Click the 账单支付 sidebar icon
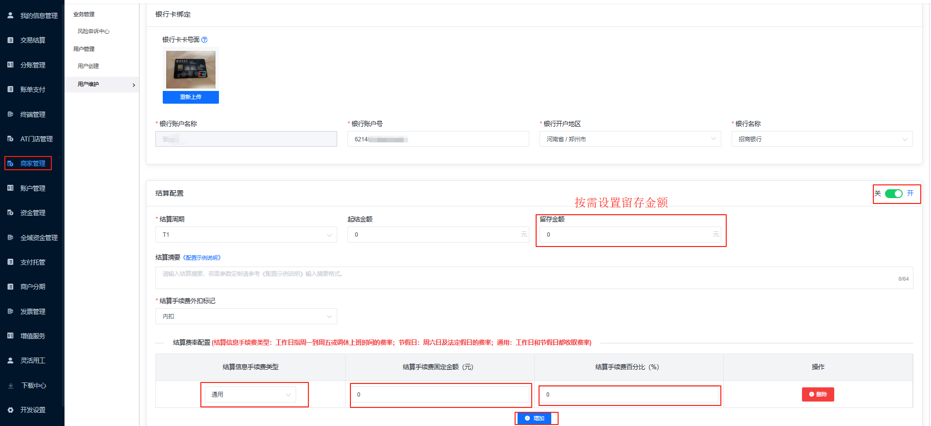The width and height of the screenshot is (931, 426). click(x=10, y=90)
